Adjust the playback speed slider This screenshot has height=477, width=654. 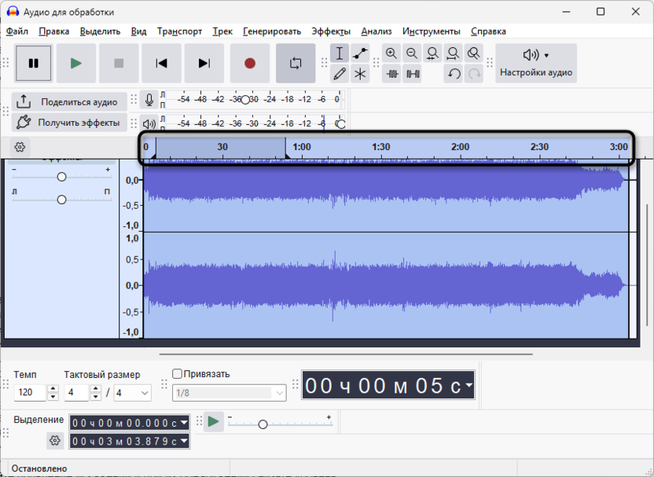coord(263,423)
